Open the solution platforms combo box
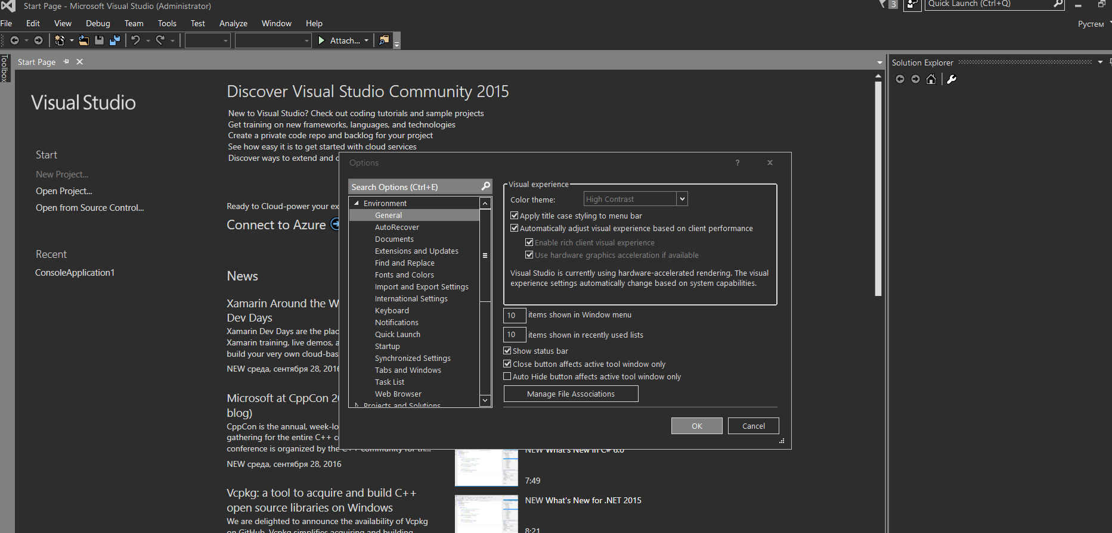Screen dimensions: 1112x533 (x=273, y=40)
